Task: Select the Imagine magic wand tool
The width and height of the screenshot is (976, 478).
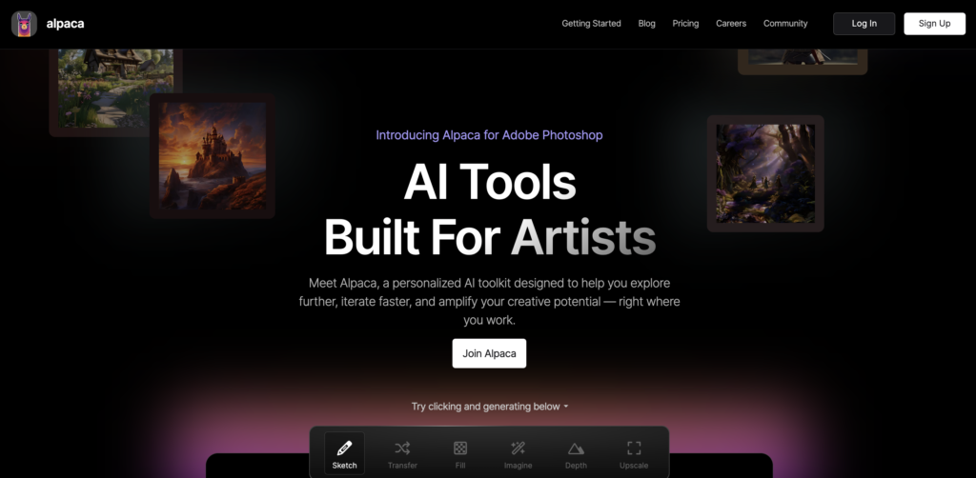Action: pyautogui.click(x=518, y=454)
